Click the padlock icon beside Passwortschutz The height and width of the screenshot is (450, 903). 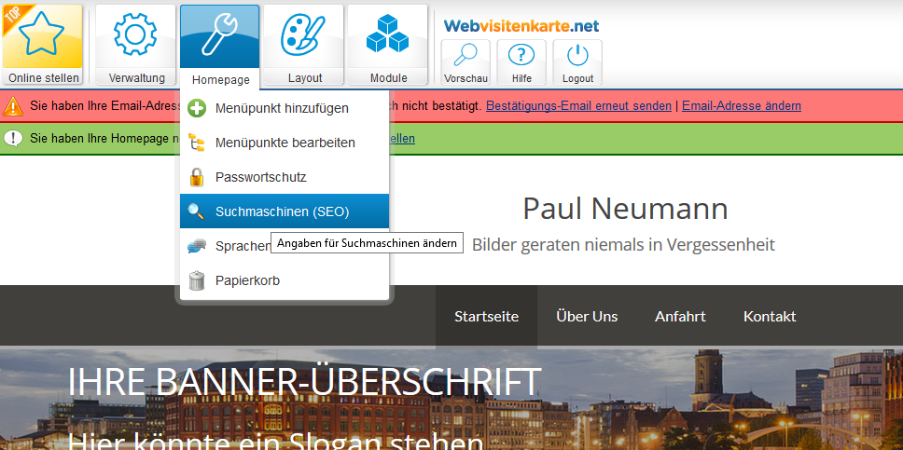click(197, 177)
